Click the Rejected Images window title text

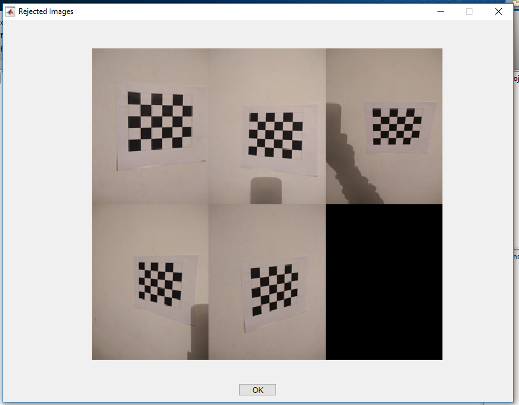pyautogui.click(x=46, y=11)
